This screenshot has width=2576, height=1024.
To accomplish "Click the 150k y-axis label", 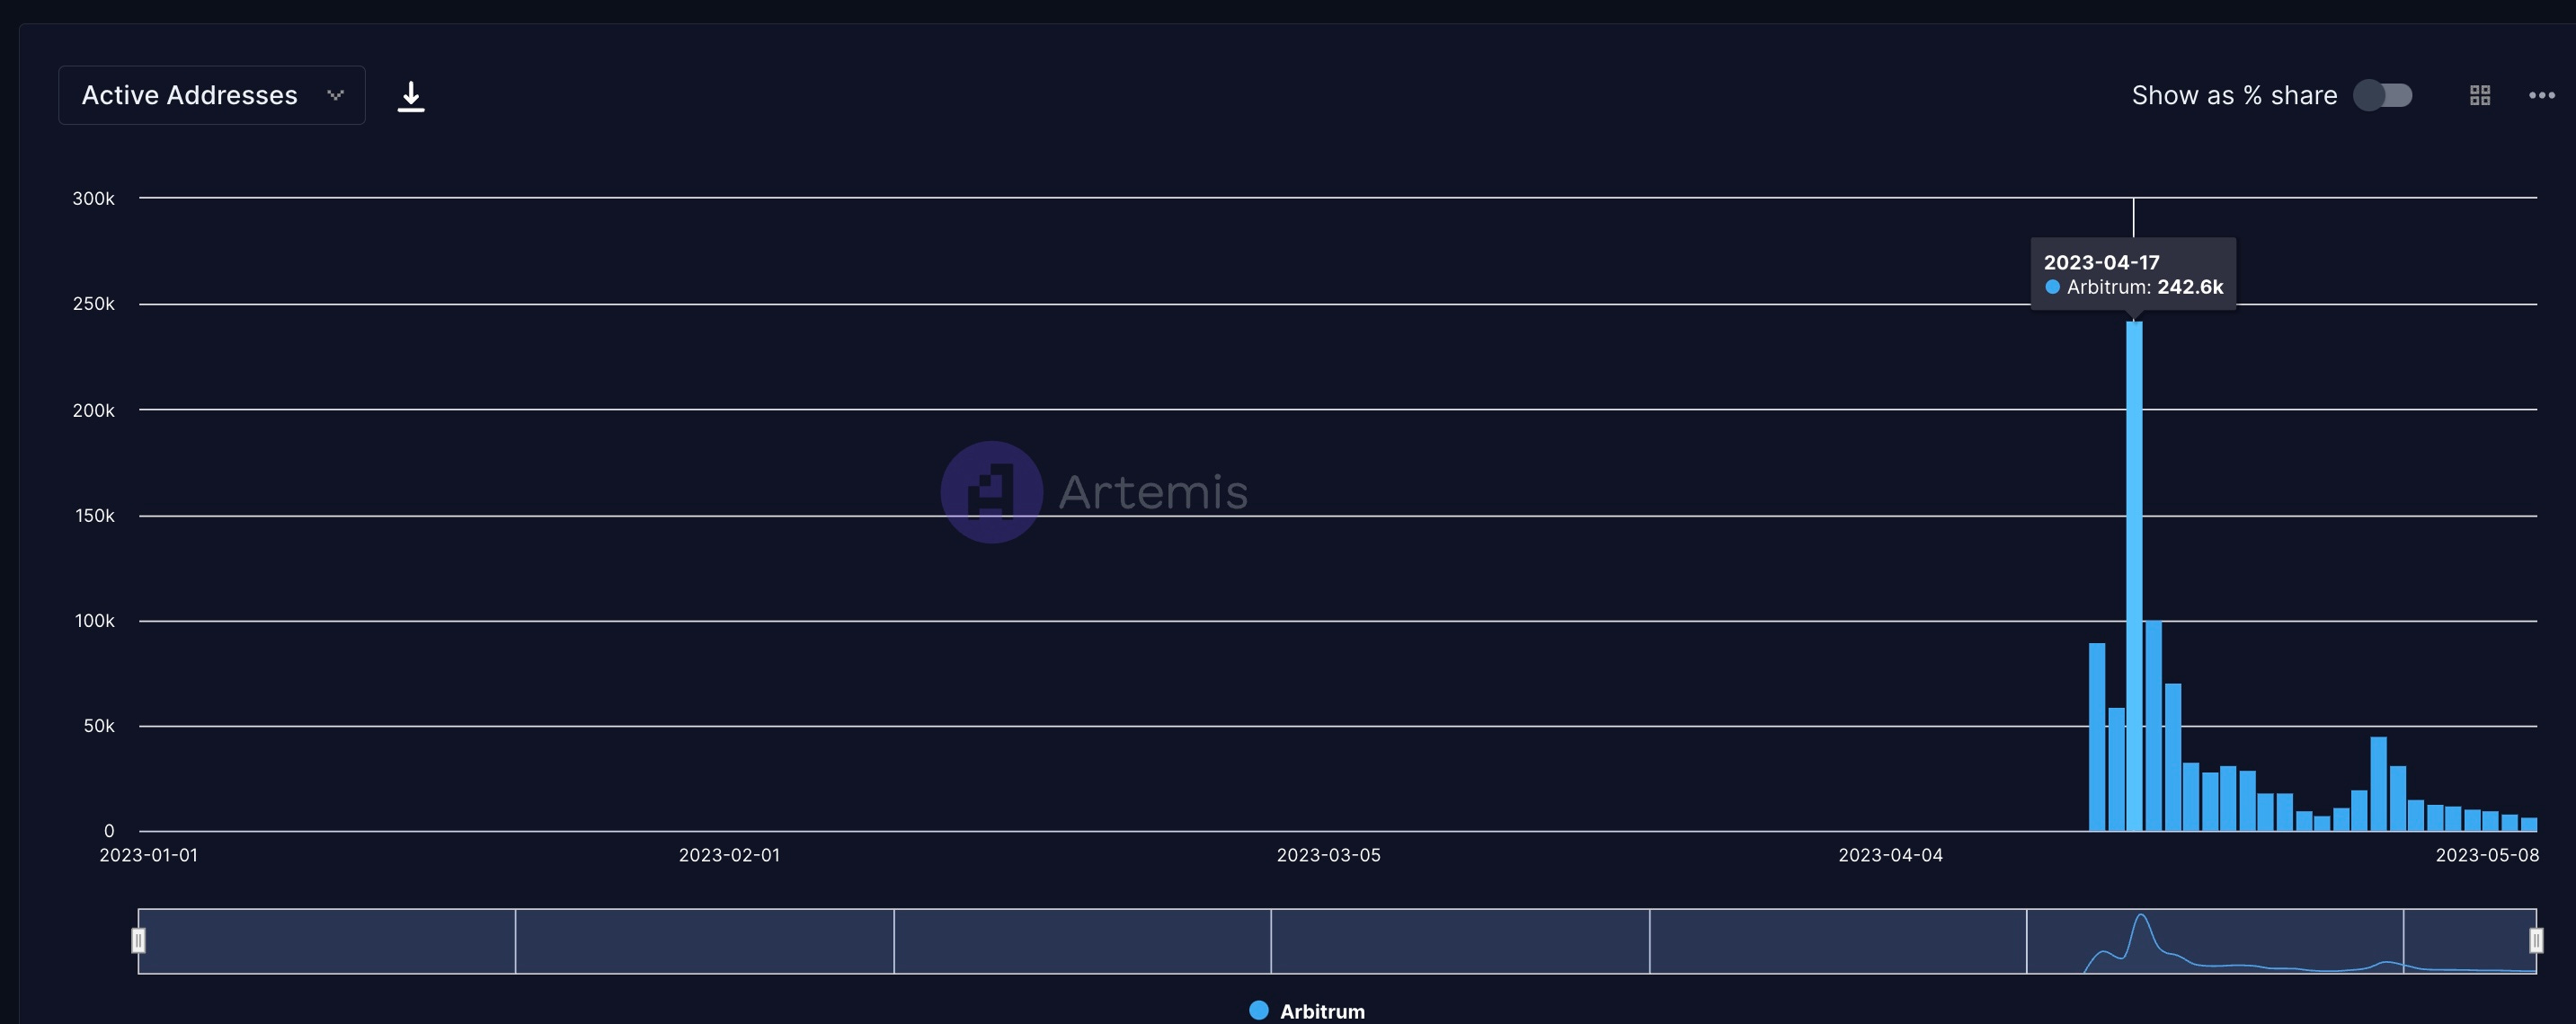I will (x=95, y=516).
